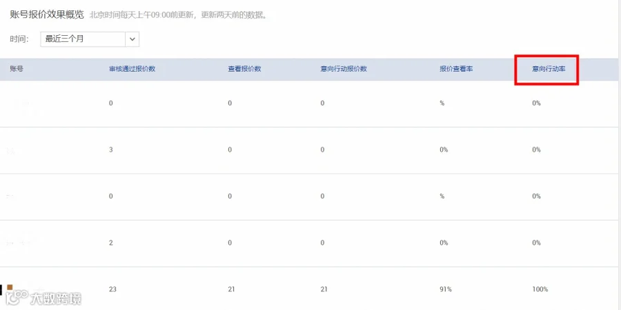621x310 pixels.
Task: Click the 查看报价数 column header
Action: pos(244,69)
